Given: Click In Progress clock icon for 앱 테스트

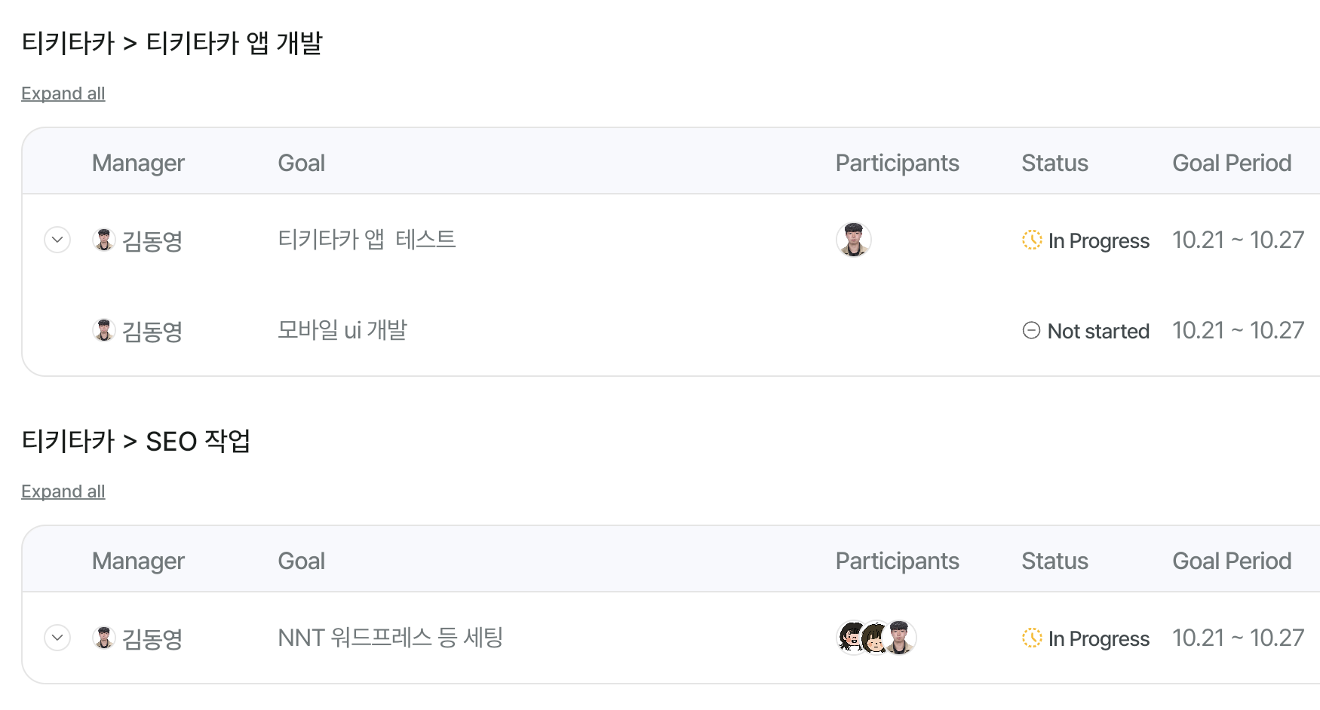Looking at the screenshot, I should pos(1032,240).
